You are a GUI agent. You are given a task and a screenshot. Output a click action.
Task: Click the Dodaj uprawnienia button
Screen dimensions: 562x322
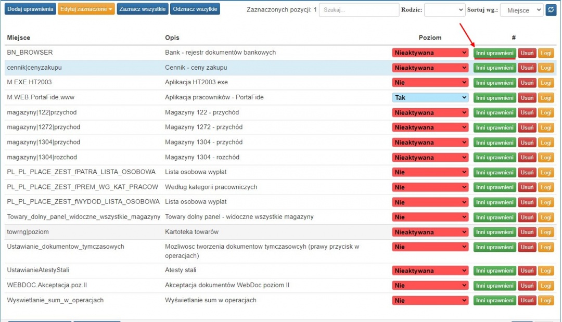point(30,9)
